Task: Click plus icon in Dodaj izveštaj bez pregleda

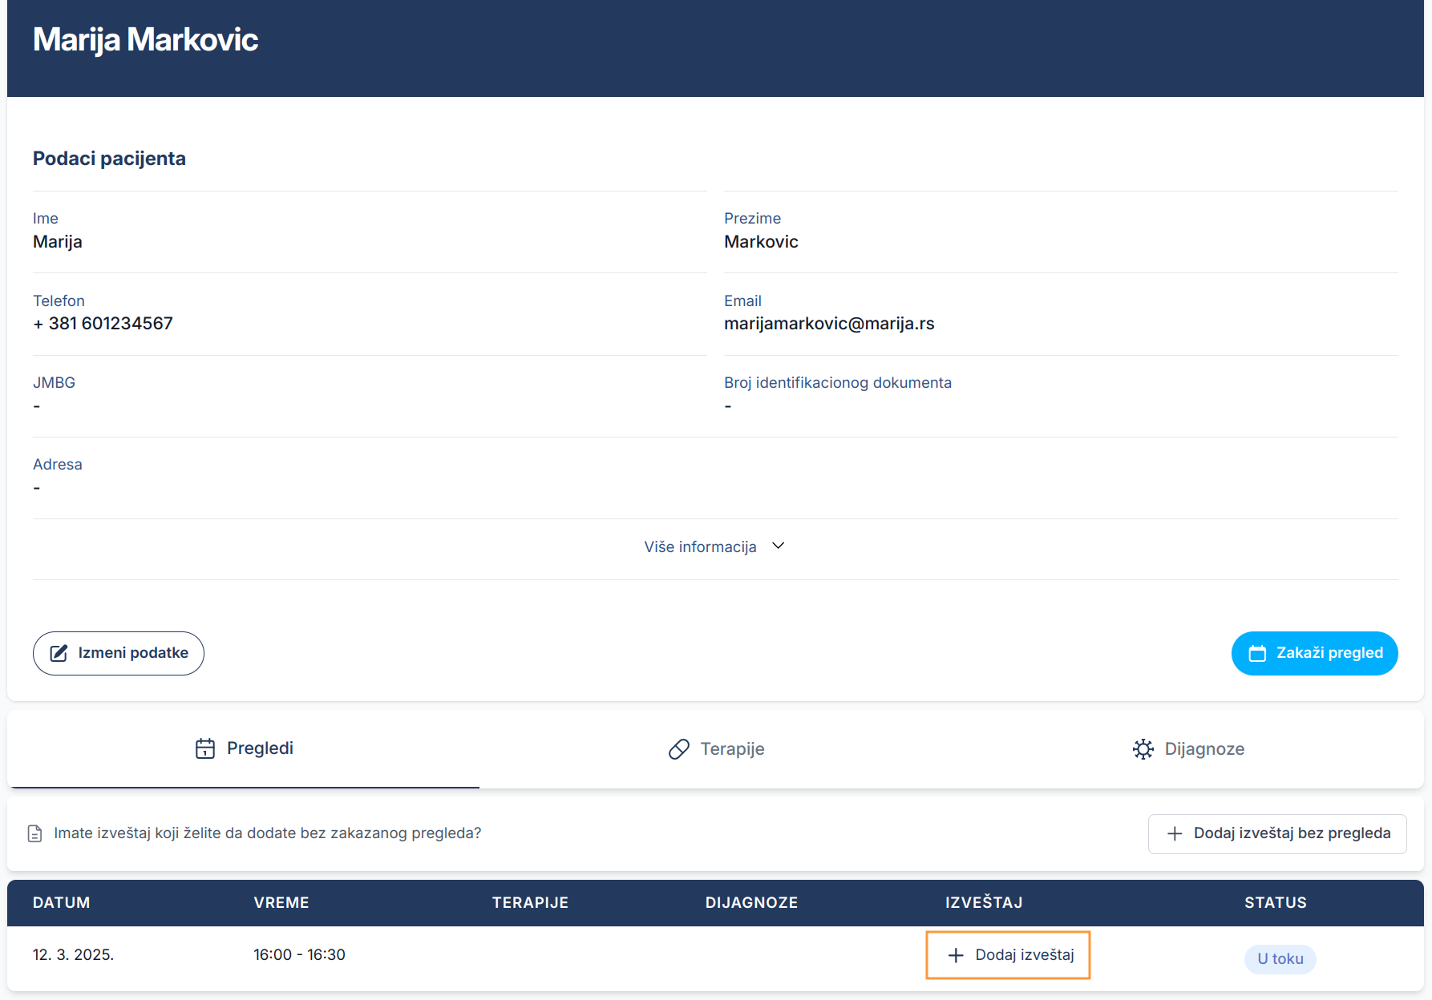Action: coord(1175,833)
